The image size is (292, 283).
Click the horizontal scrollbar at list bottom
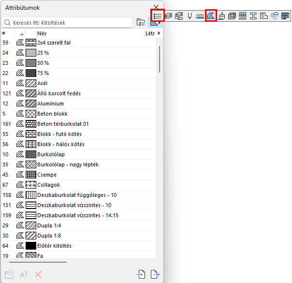tap(38, 262)
